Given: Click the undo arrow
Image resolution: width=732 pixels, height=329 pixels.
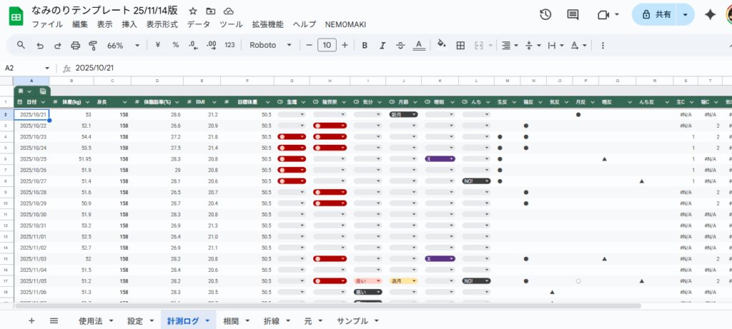Looking at the screenshot, I should click(x=39, y=45).
